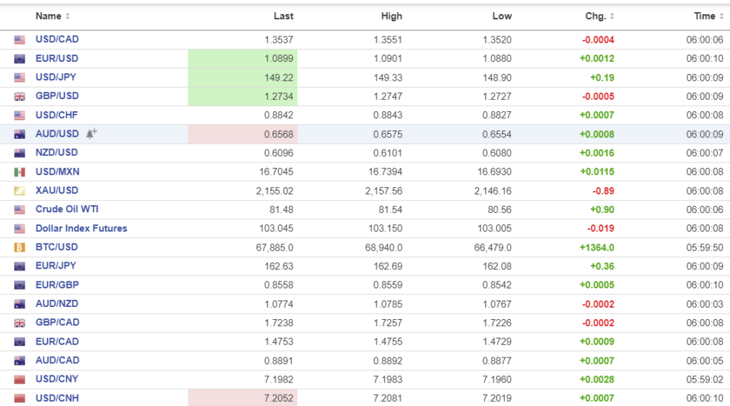Click the highlighted USD/CNH last price cell
The height and width of the screenshot is (406, 730).
[x=242, y=398]
